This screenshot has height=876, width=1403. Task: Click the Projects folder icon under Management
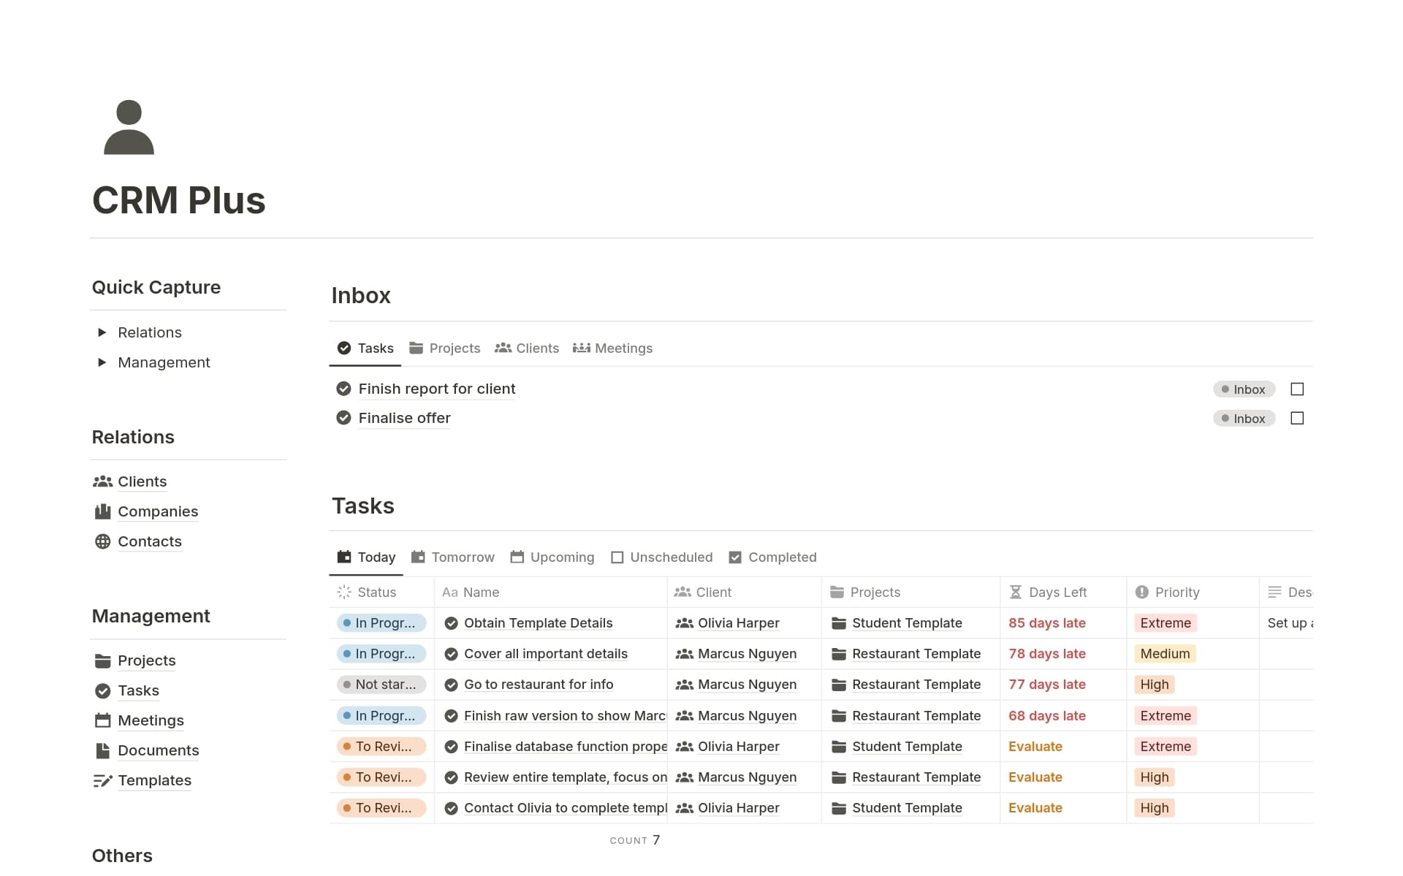103,660
